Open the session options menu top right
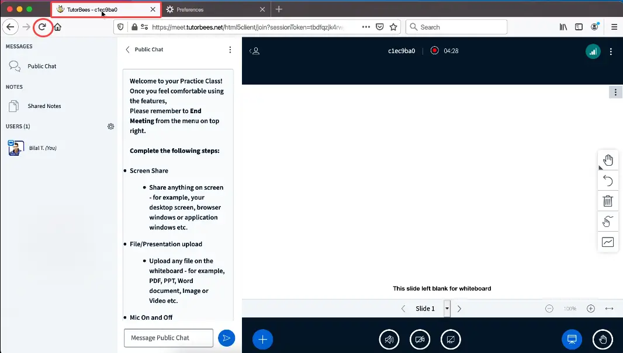 click(611, 51)
